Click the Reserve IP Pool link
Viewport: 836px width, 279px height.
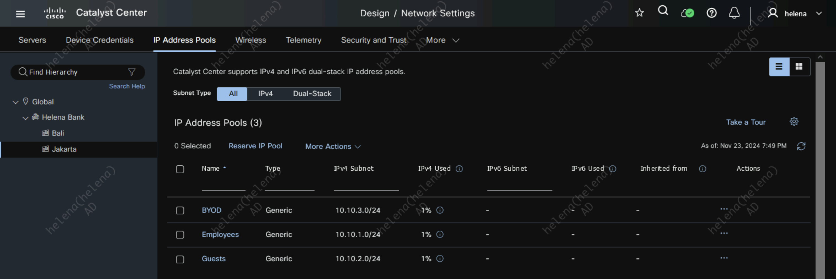(x=255, y=146)
